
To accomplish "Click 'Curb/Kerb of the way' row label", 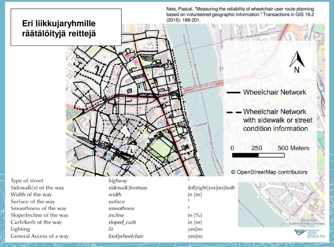I will click(36, 222).
